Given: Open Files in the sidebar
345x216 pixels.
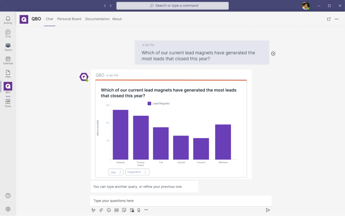Looking at the screenshot, I should [x=8, y=74].
